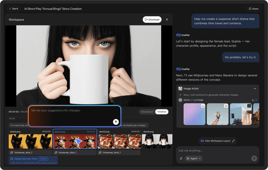Screen dimensions: 268x170
Task: Collapse the Image Artist section
Action: [255, 89]
